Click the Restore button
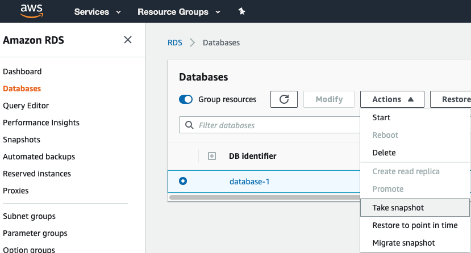Screen dimensions: 471x253 click(x=451, y=99)
